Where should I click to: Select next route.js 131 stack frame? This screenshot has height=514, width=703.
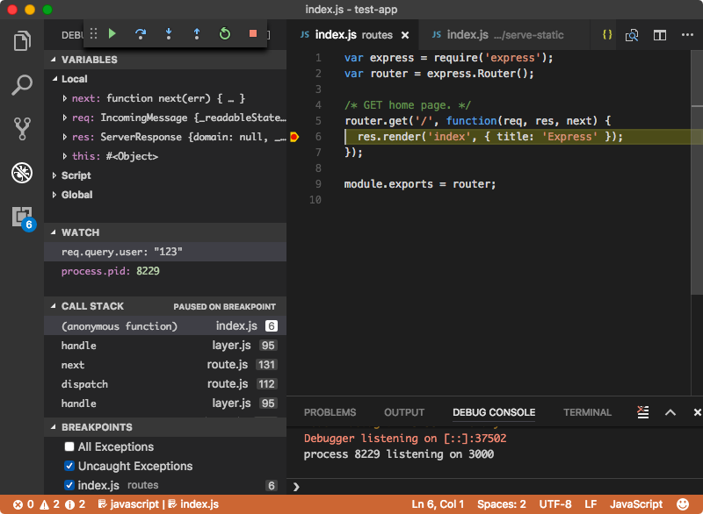click(165, 365)
